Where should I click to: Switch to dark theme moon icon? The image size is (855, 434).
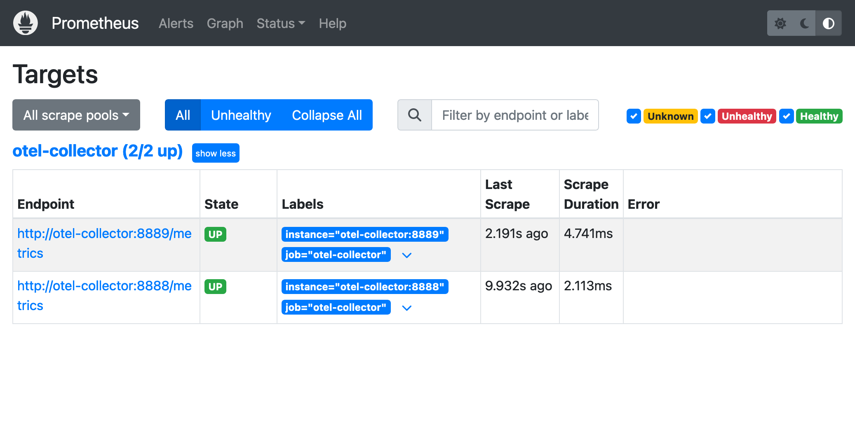[804, 23]
